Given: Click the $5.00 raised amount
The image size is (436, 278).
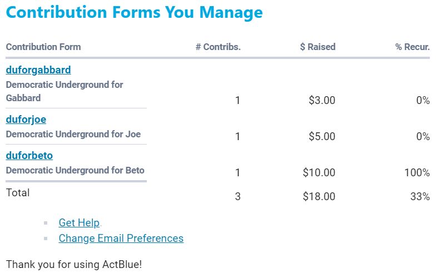Looking at the screenshot, I should 322,137.
